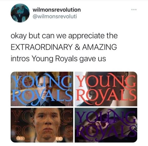Viewport: 148px width, 146px height.
Task: Open the blue Young Royals intro image
Action: (42, 89)
